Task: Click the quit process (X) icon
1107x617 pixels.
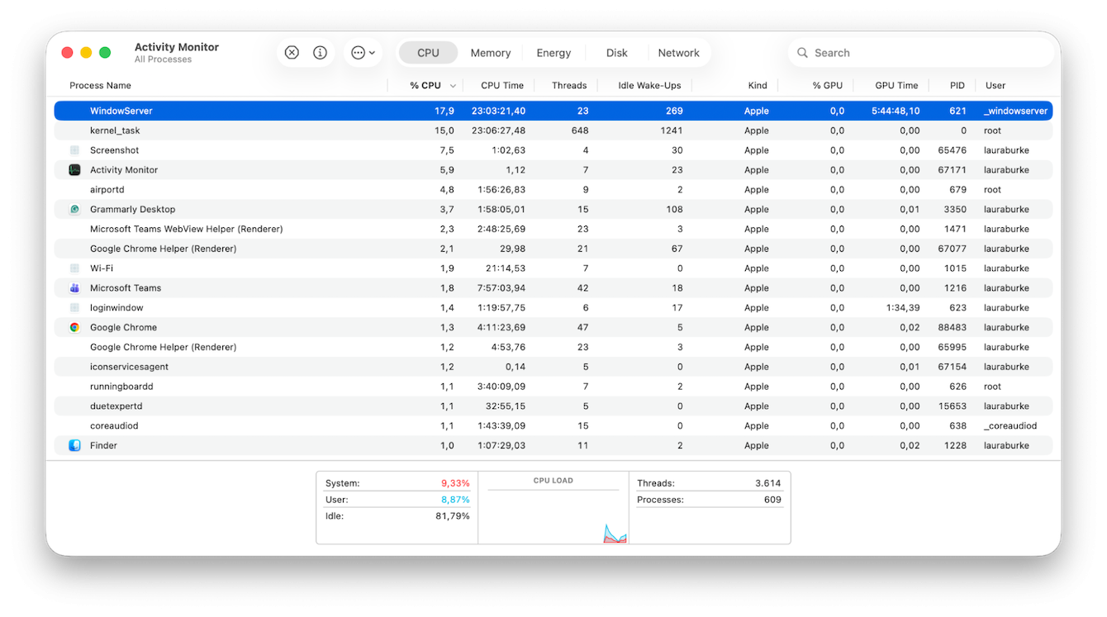Action: point(291,51)
